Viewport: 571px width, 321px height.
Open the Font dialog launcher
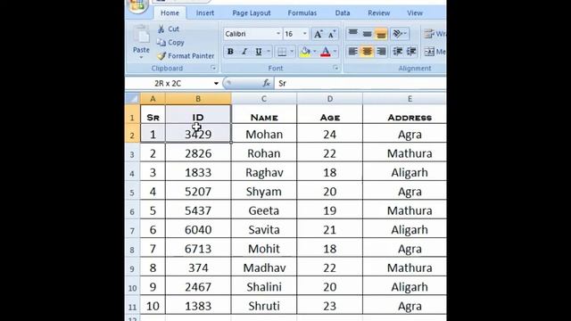point(335,68)
